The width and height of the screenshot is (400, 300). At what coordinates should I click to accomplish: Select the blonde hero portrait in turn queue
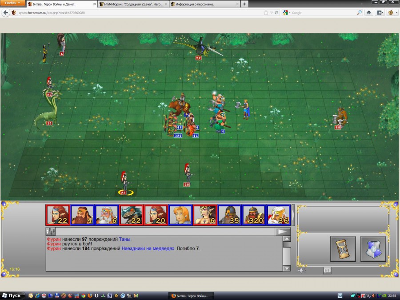(x=180, y=215)
